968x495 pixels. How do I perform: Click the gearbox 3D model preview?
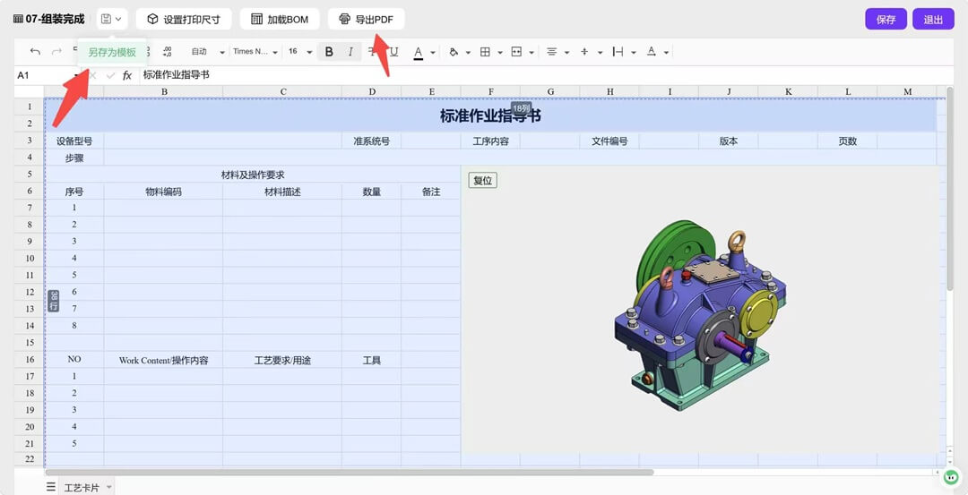click(x=702, y=315)
